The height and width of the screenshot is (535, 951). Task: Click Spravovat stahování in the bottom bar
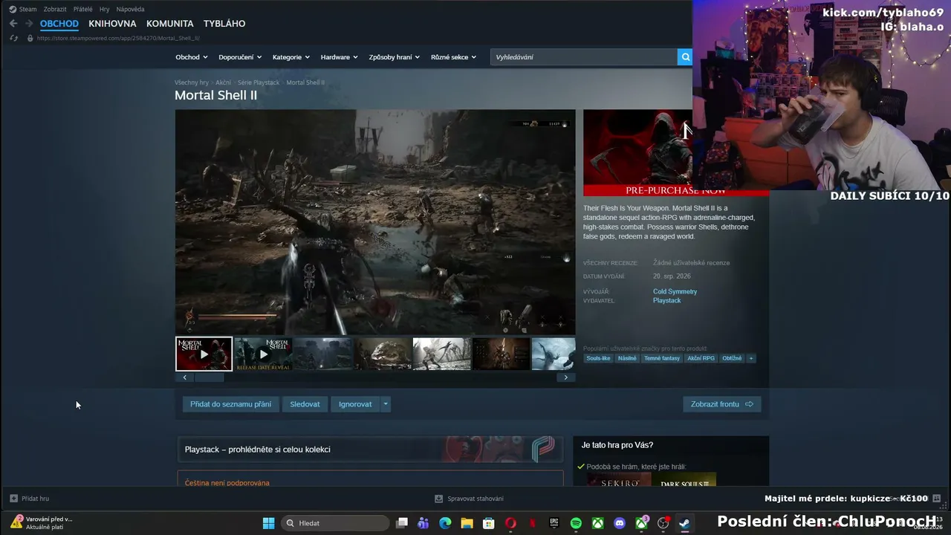click(x=475, y=499)
